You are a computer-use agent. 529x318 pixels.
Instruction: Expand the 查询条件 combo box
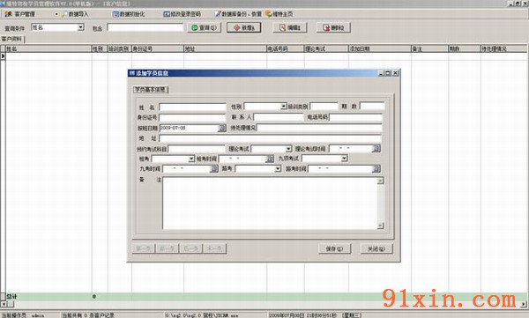[80, 27]
